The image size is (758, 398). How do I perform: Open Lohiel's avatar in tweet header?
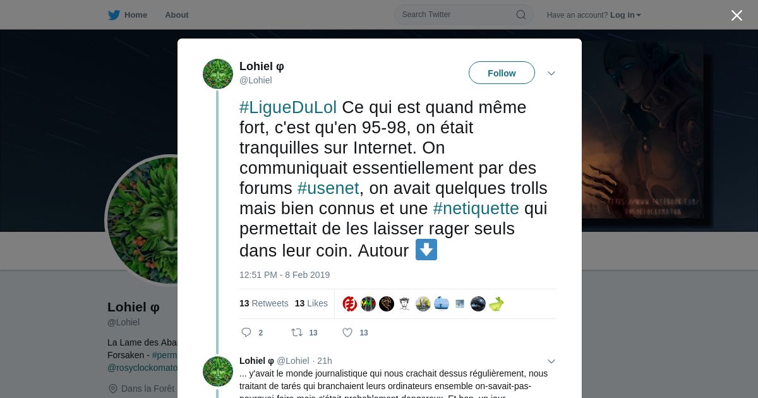218,74
